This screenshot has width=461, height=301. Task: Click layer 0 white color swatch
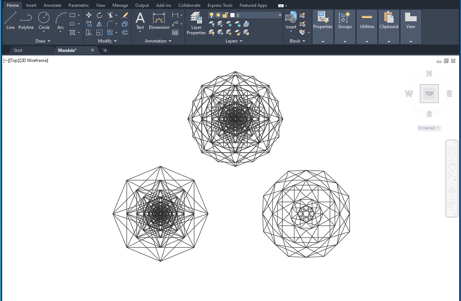tap(232, 15)
